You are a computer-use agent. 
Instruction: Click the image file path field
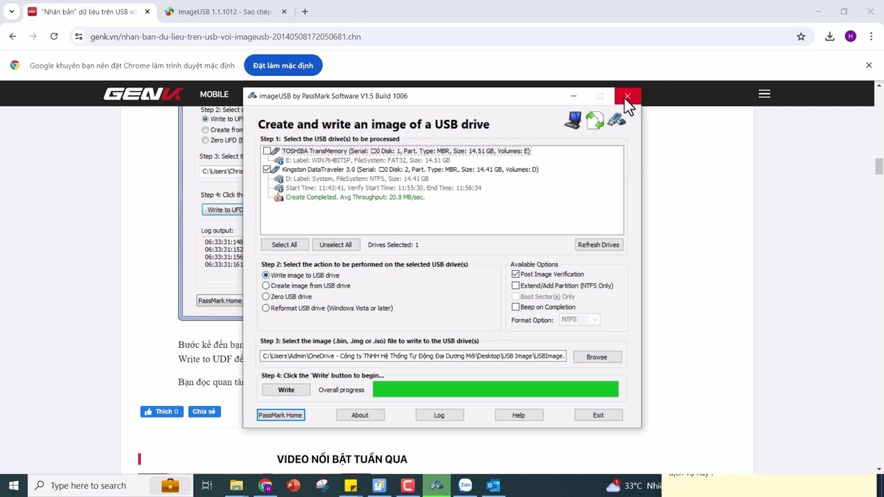tap(413, 356)
